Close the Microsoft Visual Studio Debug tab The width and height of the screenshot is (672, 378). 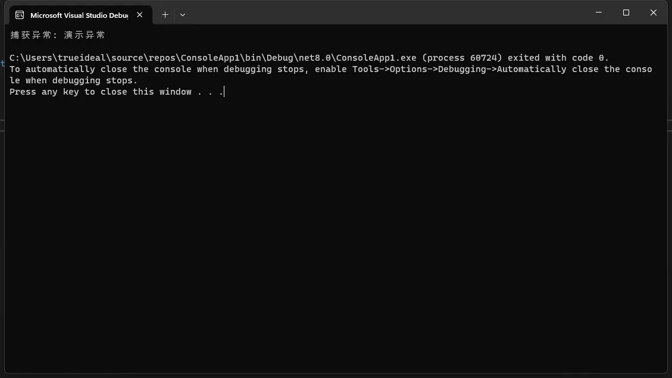tap(140, 15)
